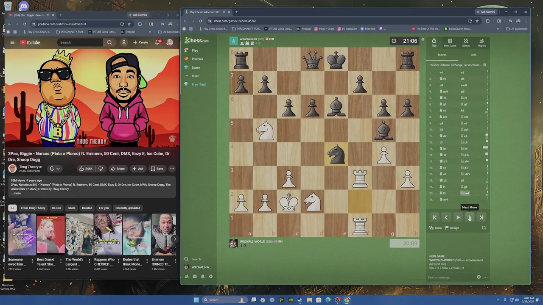Bookmark YouTube page with the star icon
The image size is (543, 305).
[x=129, y=24]
